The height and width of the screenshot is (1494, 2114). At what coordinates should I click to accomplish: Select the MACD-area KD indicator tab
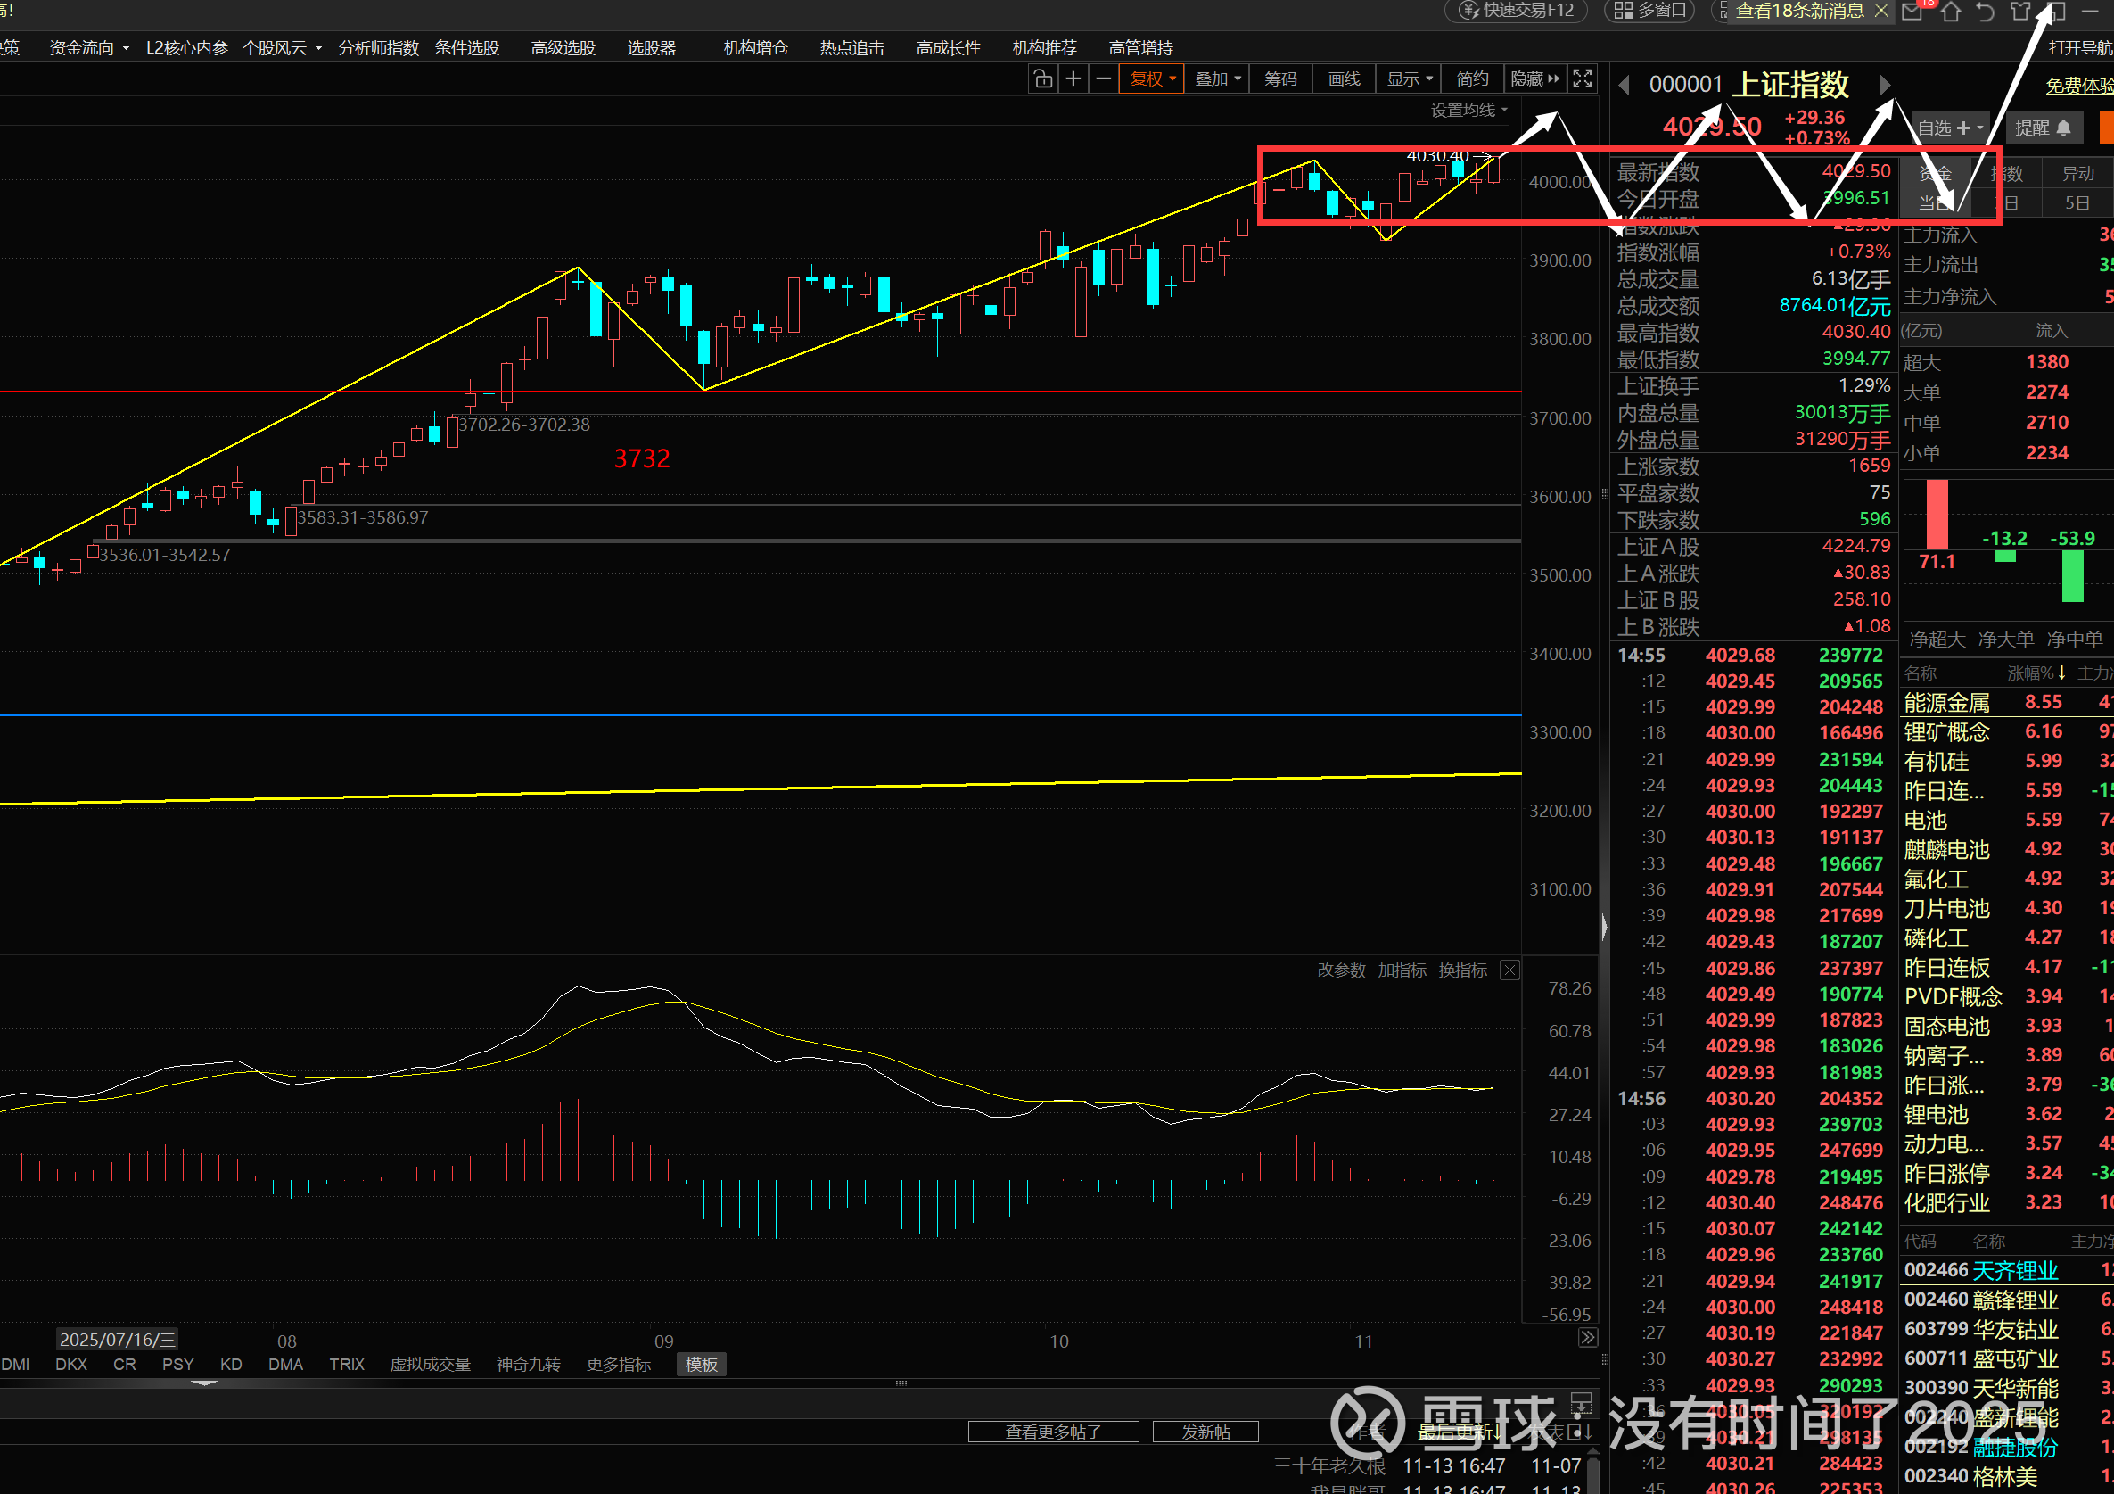231,1364
